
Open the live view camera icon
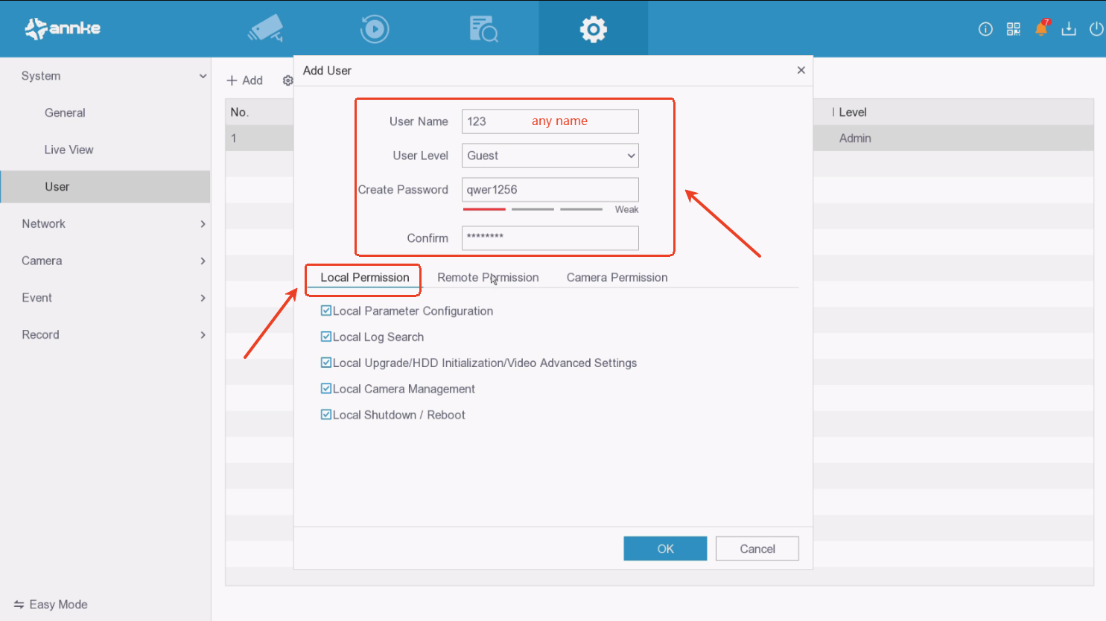pos(266,29)
